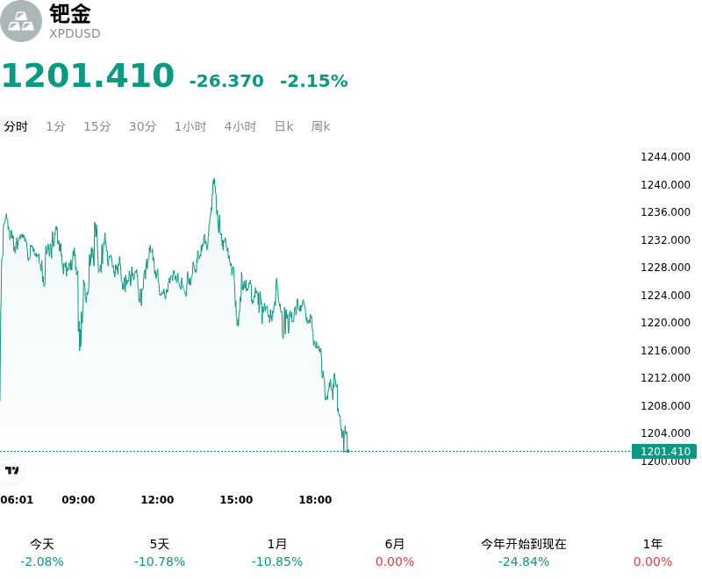Select 今年开始到现在 year-to-date range
The width and height of the screenshot is (702, 579).
pos(524,553)
